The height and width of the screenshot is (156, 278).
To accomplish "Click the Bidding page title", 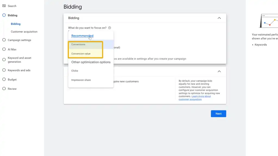I will 73,7.
